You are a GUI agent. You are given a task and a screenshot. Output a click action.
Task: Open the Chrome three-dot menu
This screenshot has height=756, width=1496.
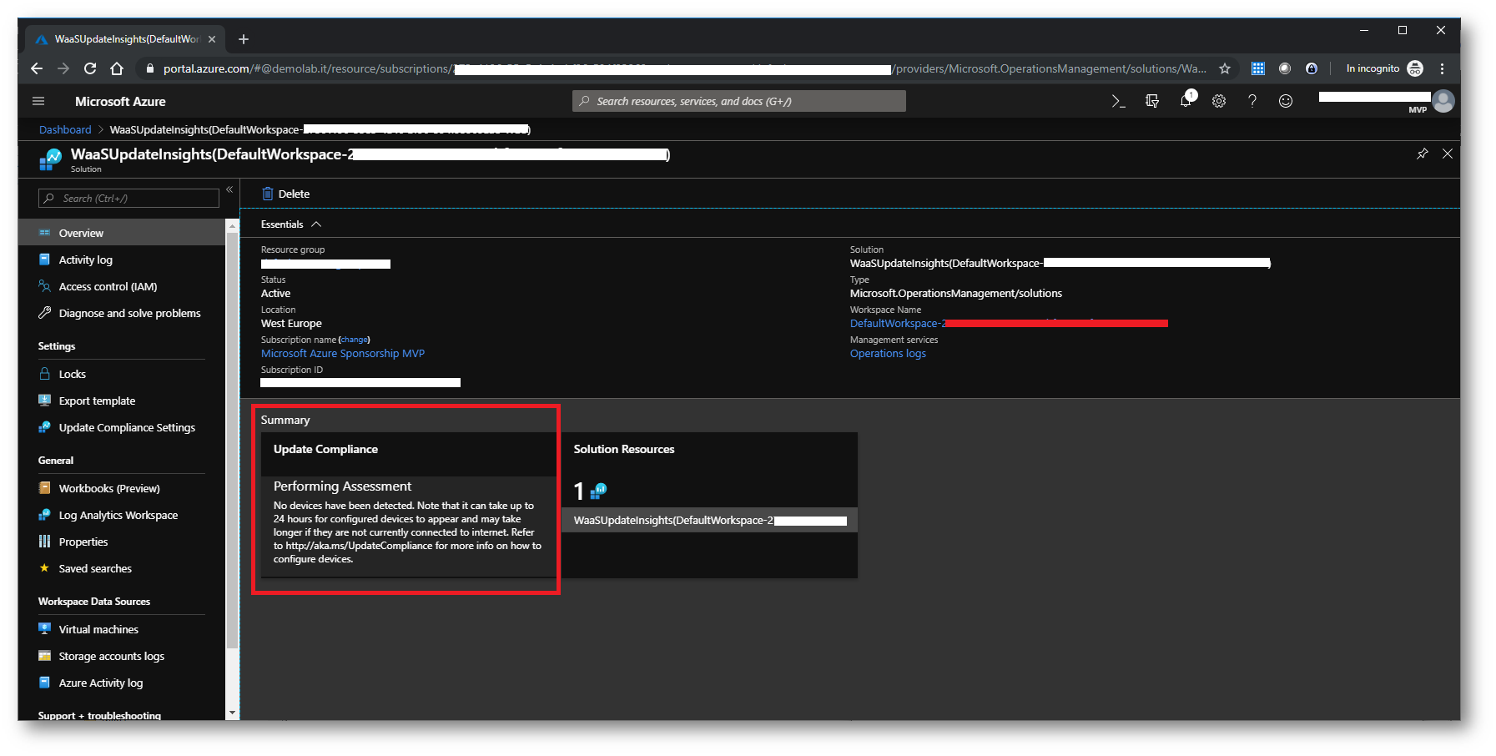[1443, 68]
